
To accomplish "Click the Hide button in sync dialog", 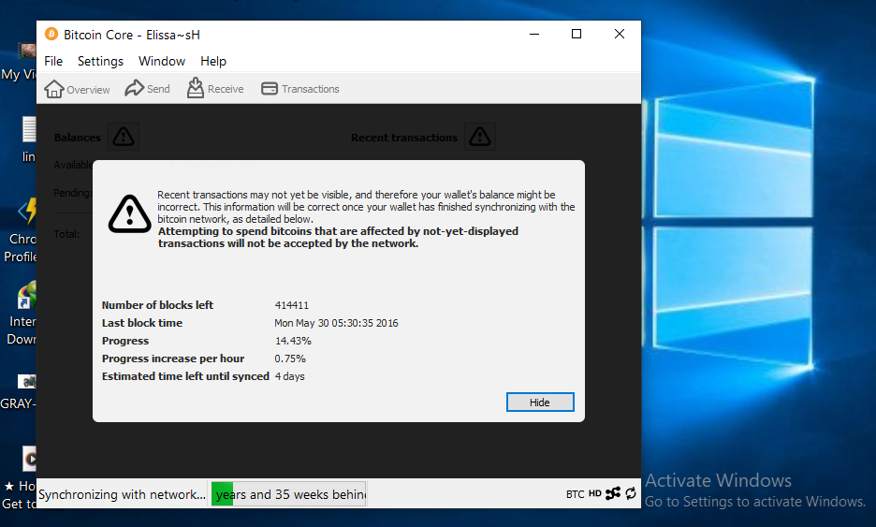I will tap(540, 403).
